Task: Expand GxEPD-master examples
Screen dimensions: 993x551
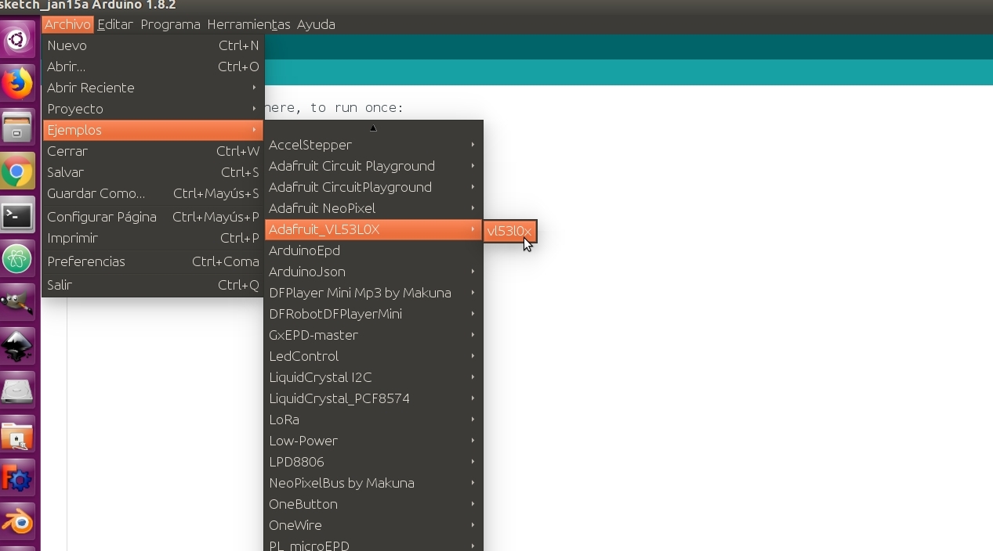Action: pos(373,335)
